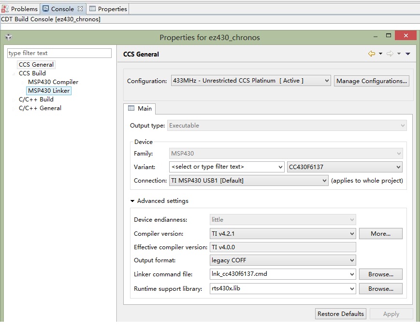Switch to the Properties view tab
This screenshot has width=420, height=328.
click(x=108, y=9)
